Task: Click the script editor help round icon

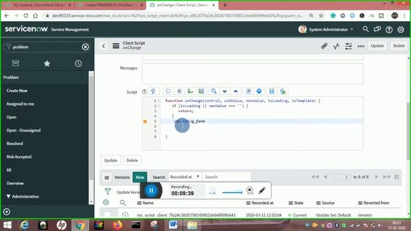Action: click(259, 91)
